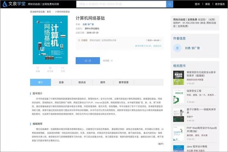
Task: Open 信息安全工程 book thumbnail
Action: point(178,96)
